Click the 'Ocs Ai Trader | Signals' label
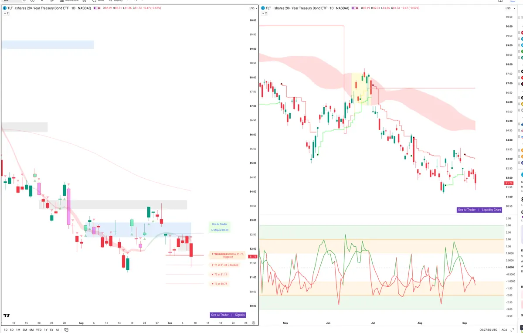 tap(228, 315)
